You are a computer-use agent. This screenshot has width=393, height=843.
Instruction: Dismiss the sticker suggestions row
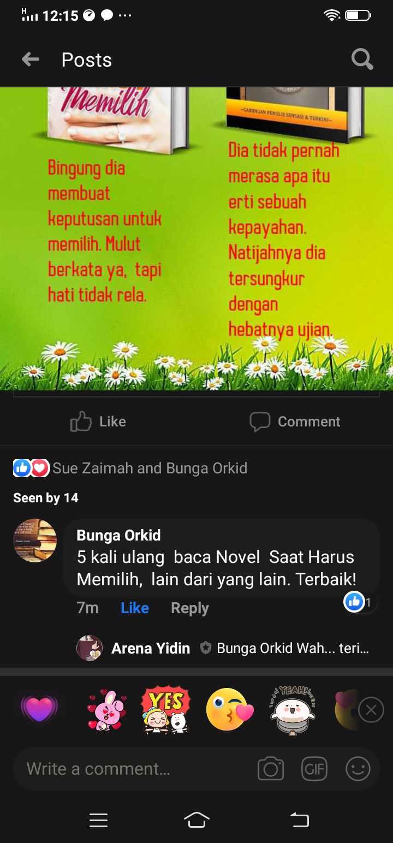pos(371,710)
